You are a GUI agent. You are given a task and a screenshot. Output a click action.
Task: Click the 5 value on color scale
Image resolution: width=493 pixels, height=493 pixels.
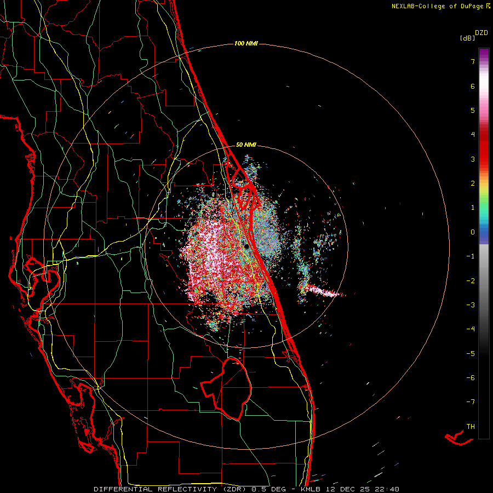[473, 110]
